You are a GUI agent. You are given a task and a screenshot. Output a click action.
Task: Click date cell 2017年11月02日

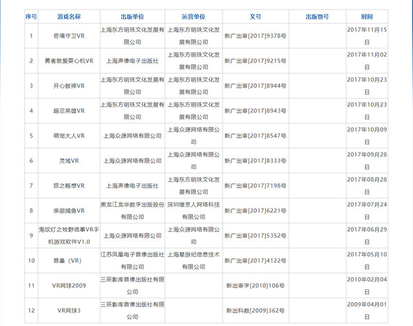[367, 61]
